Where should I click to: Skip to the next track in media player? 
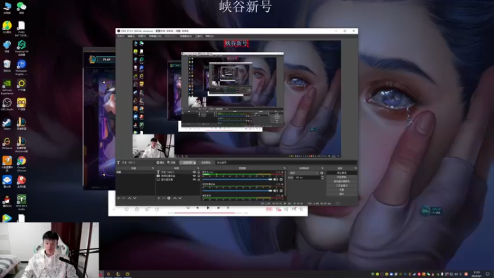pyautogui.click(x=219, y=208)
